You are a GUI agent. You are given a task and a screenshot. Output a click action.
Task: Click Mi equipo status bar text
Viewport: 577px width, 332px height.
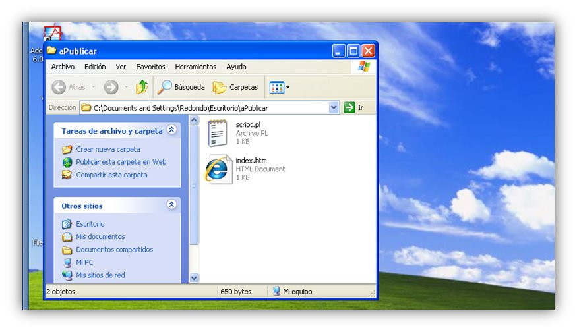pos(297,292)
